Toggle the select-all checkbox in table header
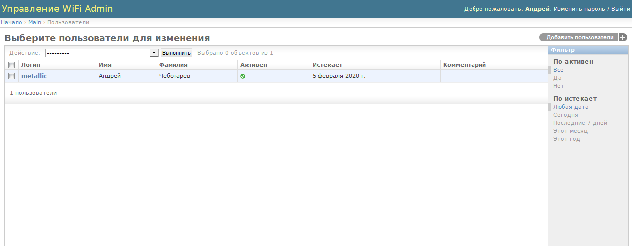 (x=11, y=65)
